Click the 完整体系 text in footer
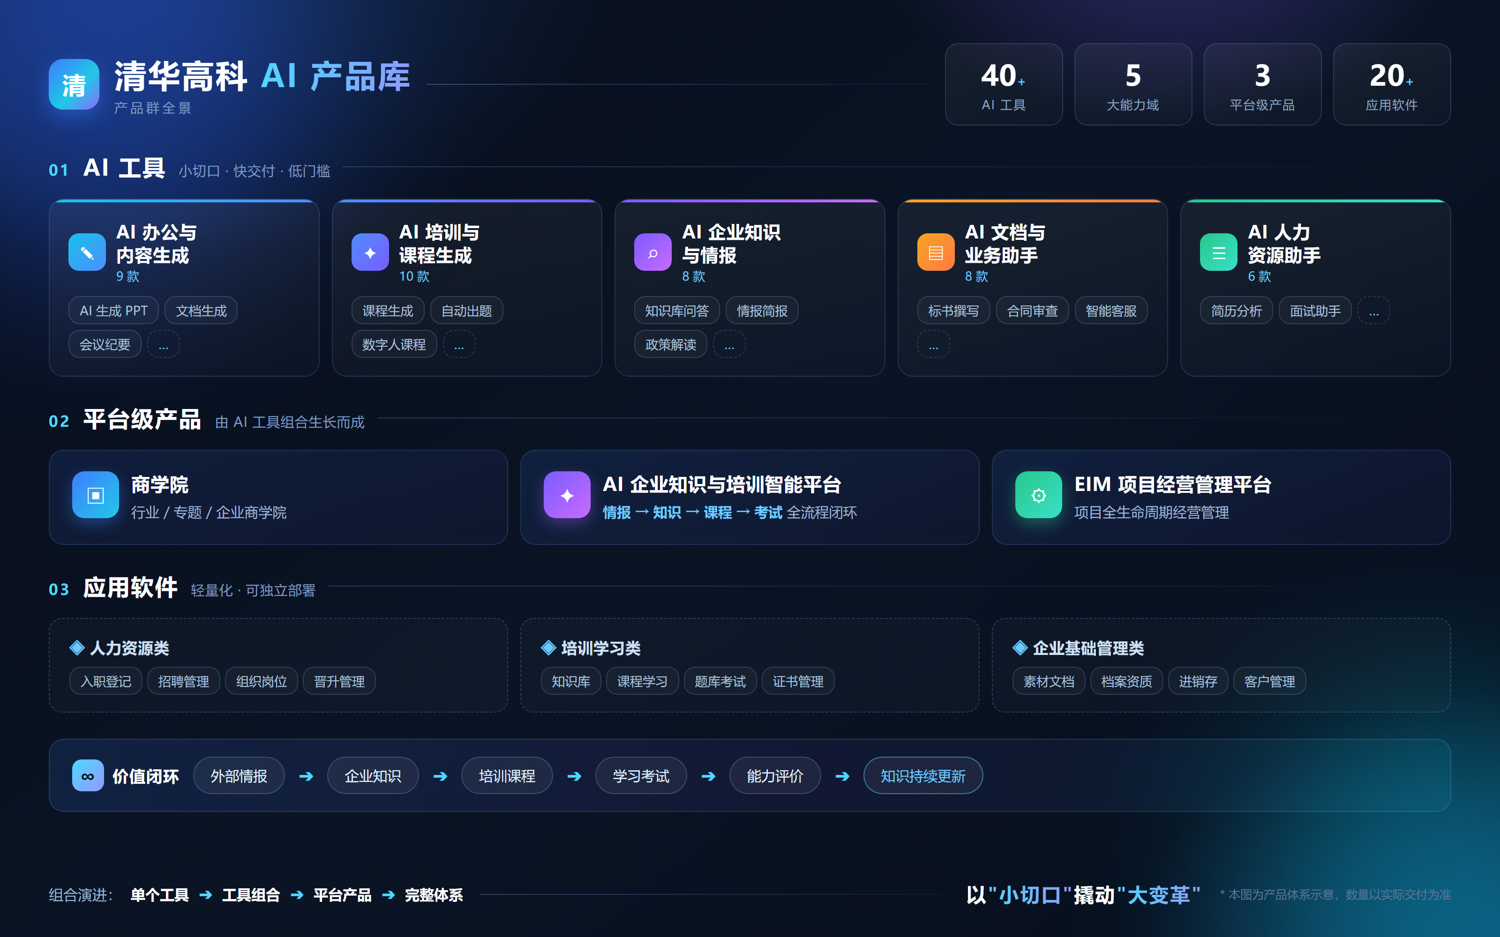This screenshot has height=937, width=1500. tap(434, 895)
